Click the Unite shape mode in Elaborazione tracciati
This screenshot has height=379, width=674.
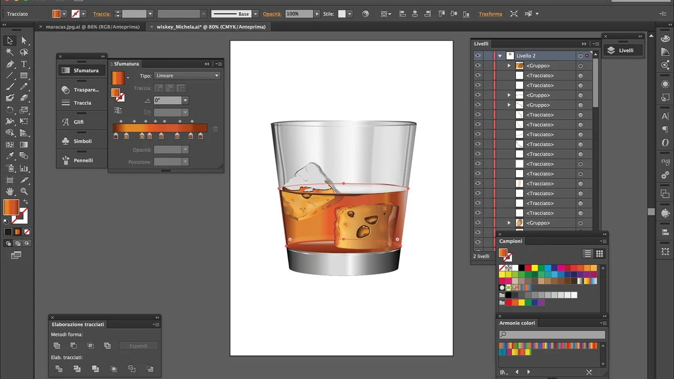coord(57,346)
